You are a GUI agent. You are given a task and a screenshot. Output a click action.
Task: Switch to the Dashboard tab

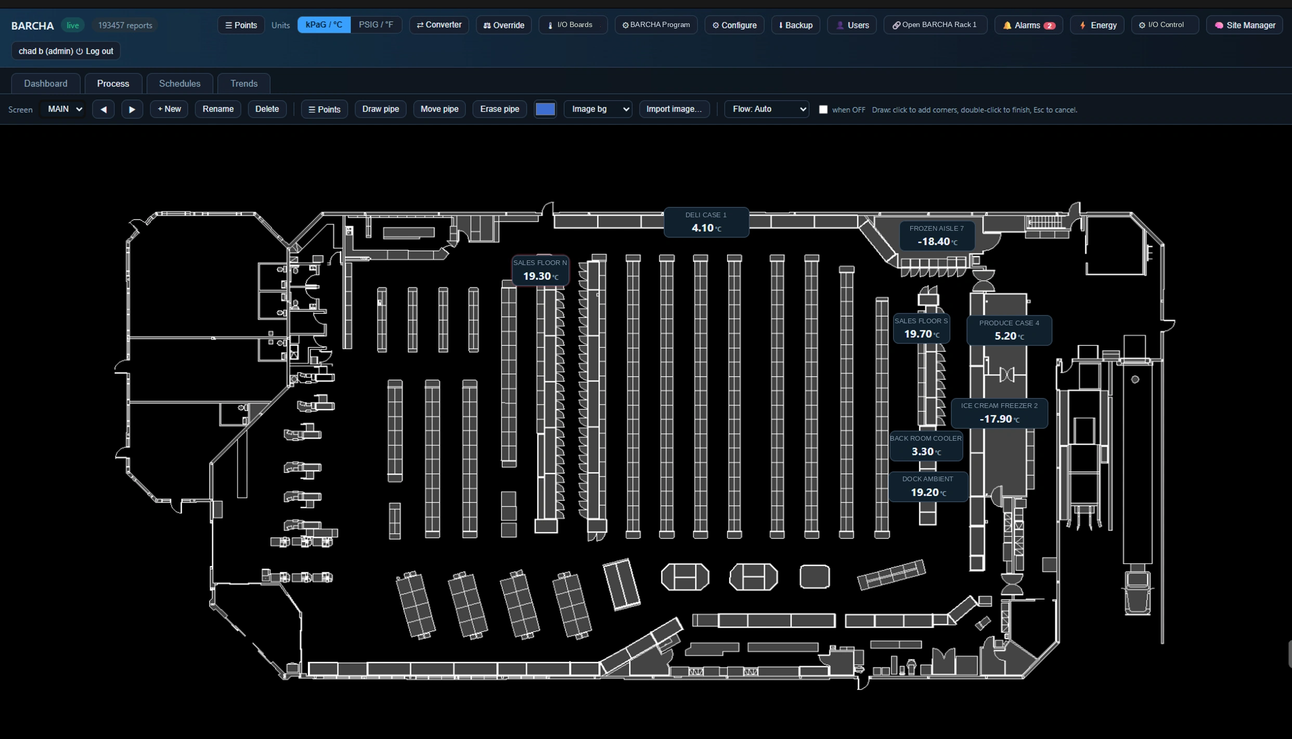(46, 84)
